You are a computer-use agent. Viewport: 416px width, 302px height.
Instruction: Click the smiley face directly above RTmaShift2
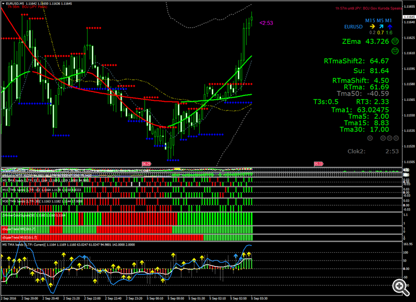395,51
